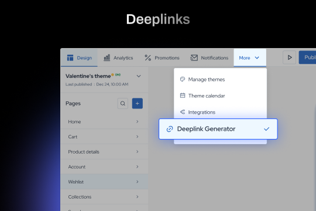Expand the Wishlist row chevron
The height and width of the screenshot is (211, 316).
coord(138,182)
